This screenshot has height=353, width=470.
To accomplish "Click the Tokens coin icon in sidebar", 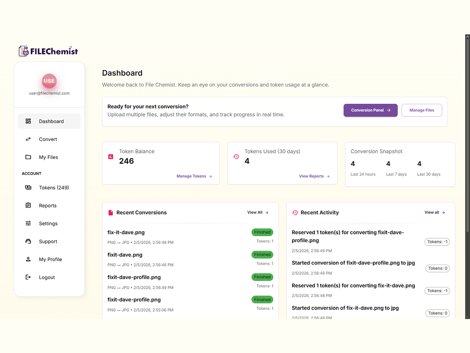I will (28, 187).
